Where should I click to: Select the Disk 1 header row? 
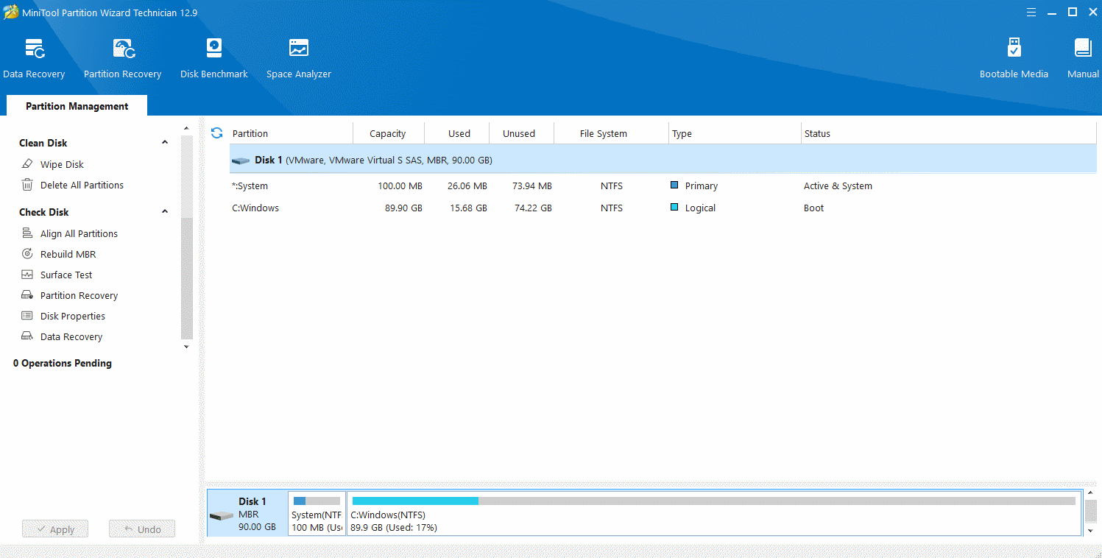pos(663,160)
